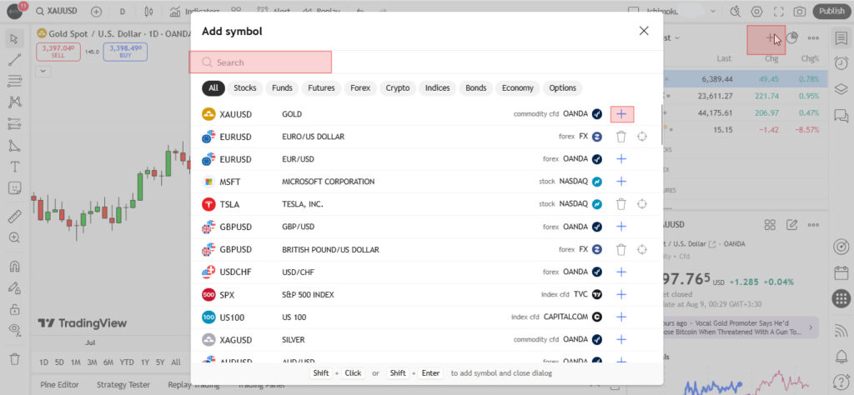The height and width of the screenshot is (395, 854).
Task: Click the Publish button
Action: [831, 12]
